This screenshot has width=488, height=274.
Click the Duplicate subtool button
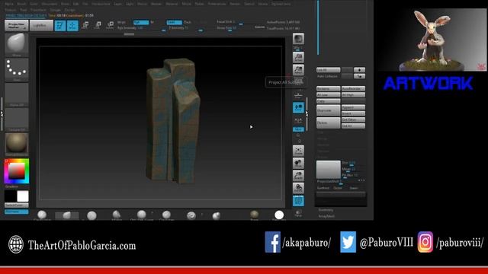click(329, 110)
